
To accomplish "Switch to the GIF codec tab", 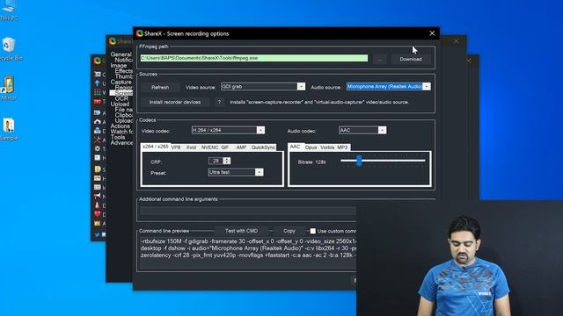I will point(225,147).
